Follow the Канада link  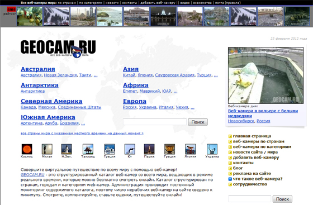[x=29, y=107]
